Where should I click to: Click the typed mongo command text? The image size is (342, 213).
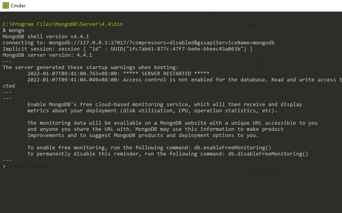(17, 30)
